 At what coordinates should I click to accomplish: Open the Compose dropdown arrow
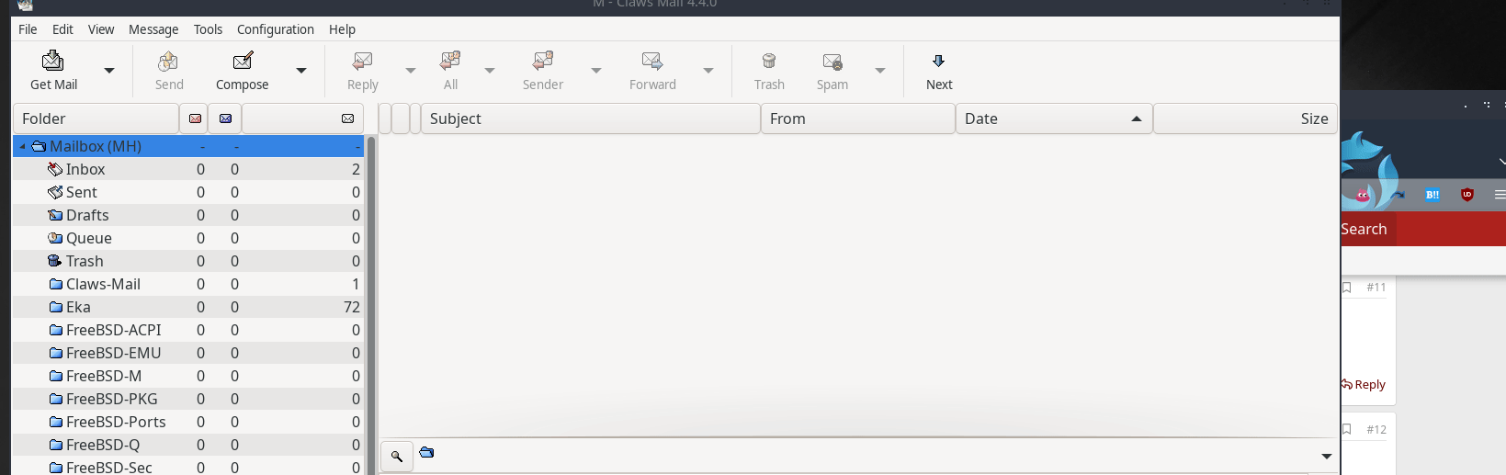tap(300, 71)
